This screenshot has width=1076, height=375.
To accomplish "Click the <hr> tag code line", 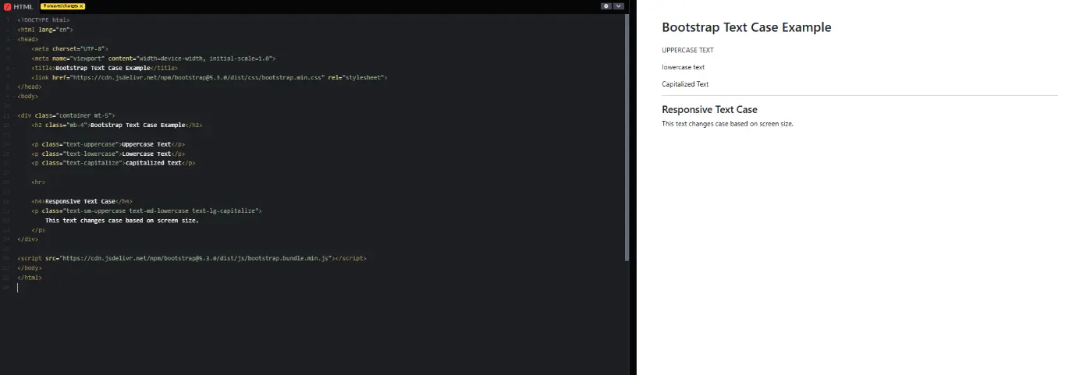I will click(38, 182).
